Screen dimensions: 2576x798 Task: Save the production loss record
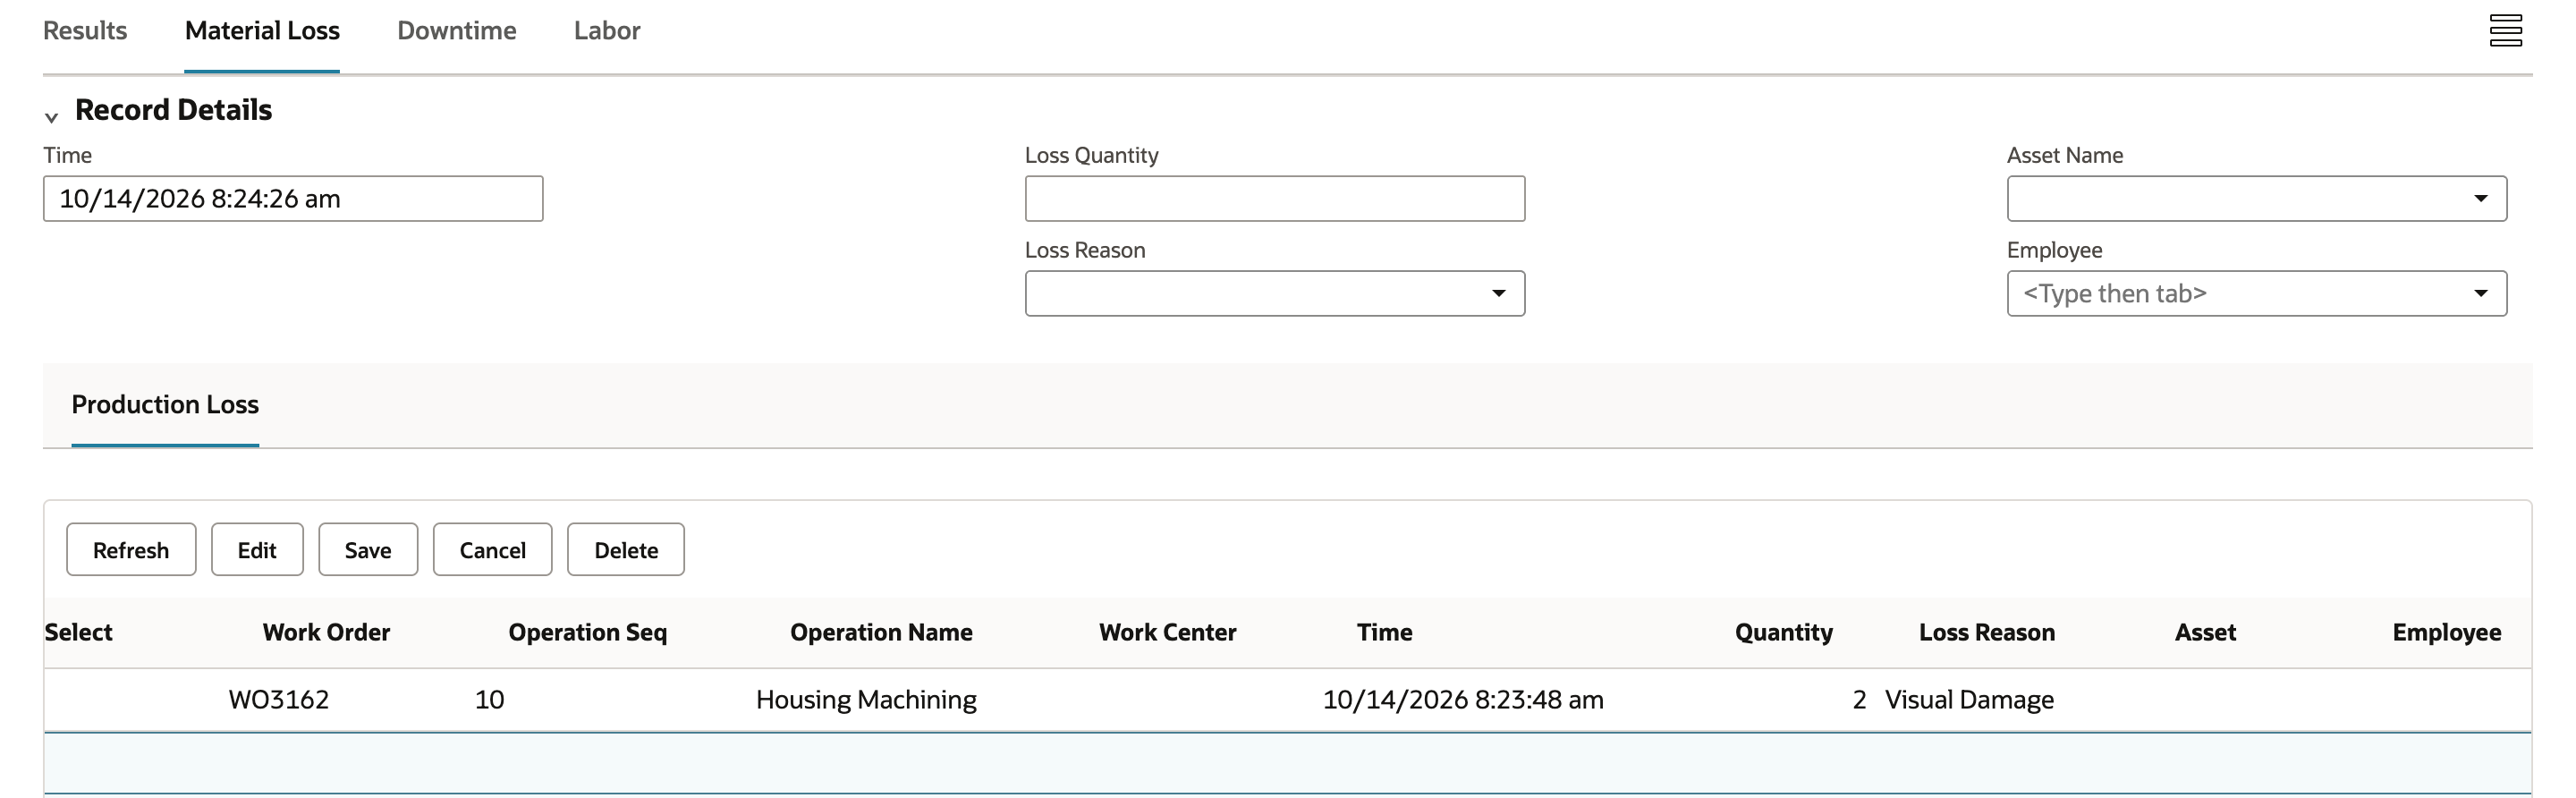[x=368, y=549]
